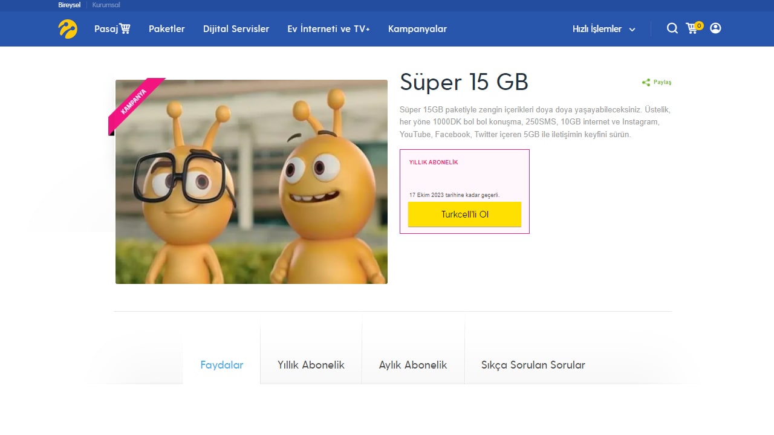Screen dimensions: 774x435
Task: Click the Paylaş share link
Action: click(x=657, y=82)
